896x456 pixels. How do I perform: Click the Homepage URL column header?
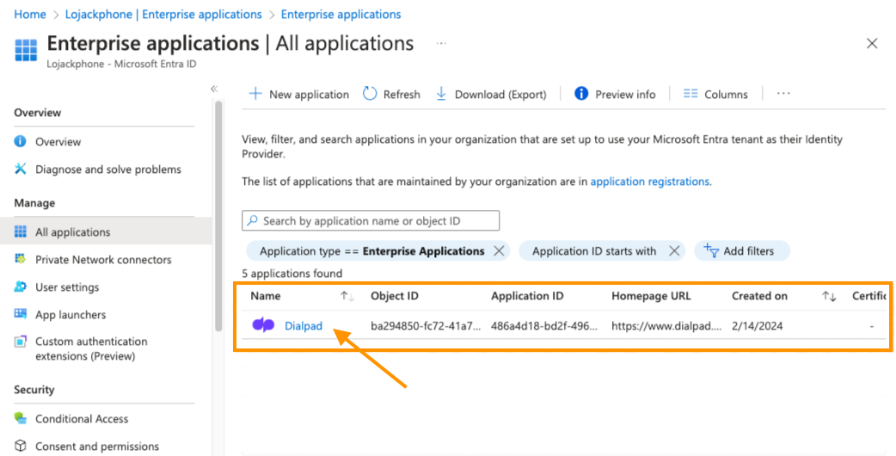pyautogui.click(x=651, y=296)
